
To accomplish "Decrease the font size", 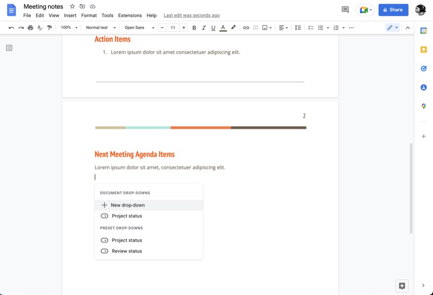I will pyautogui.click(x=162, y=28).
